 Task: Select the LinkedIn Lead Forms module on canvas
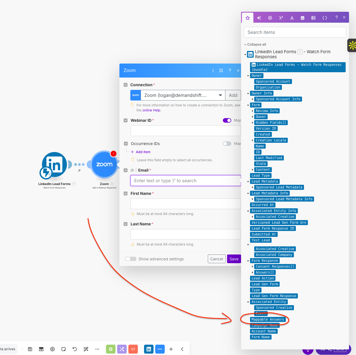pos(54,165)
